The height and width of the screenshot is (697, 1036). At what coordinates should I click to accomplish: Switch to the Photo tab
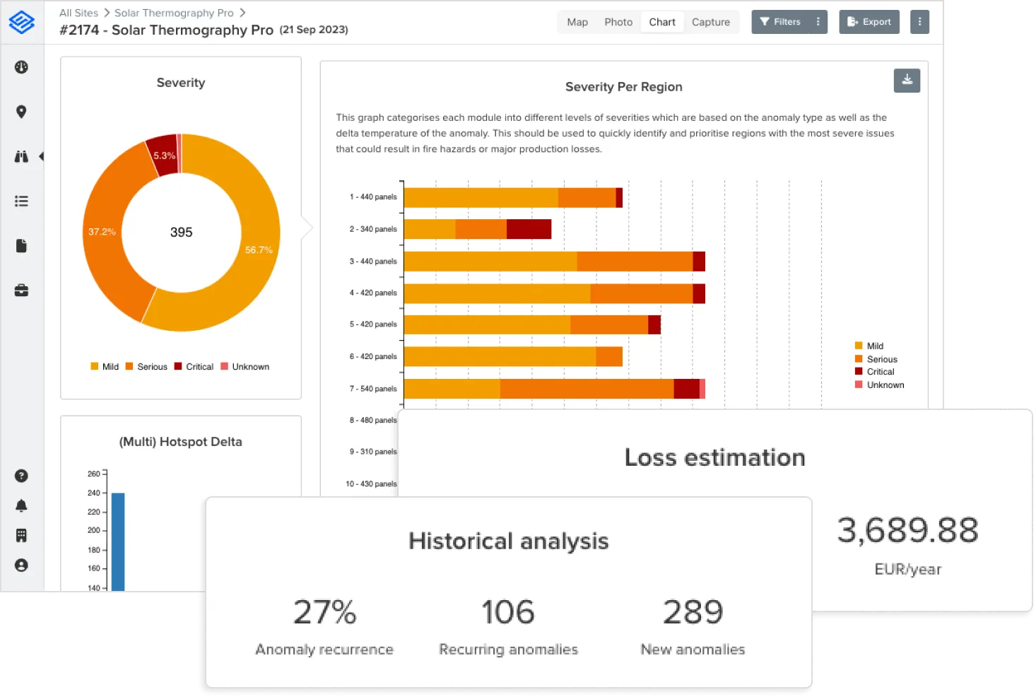coord(618,22)
